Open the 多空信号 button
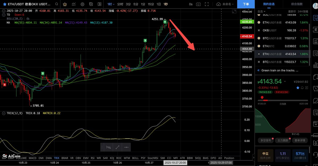Viewport: 318px width, 166px height. coord(266,140)
